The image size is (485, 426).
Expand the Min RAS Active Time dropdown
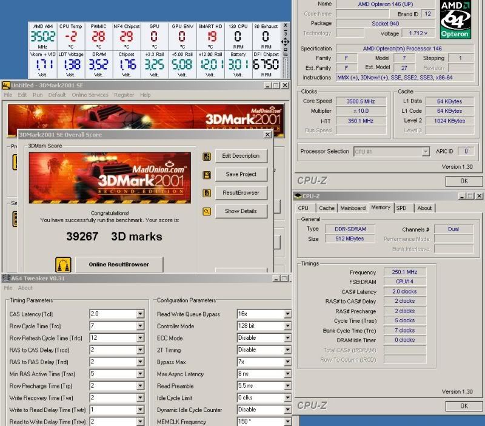click(x=140, y=374)
